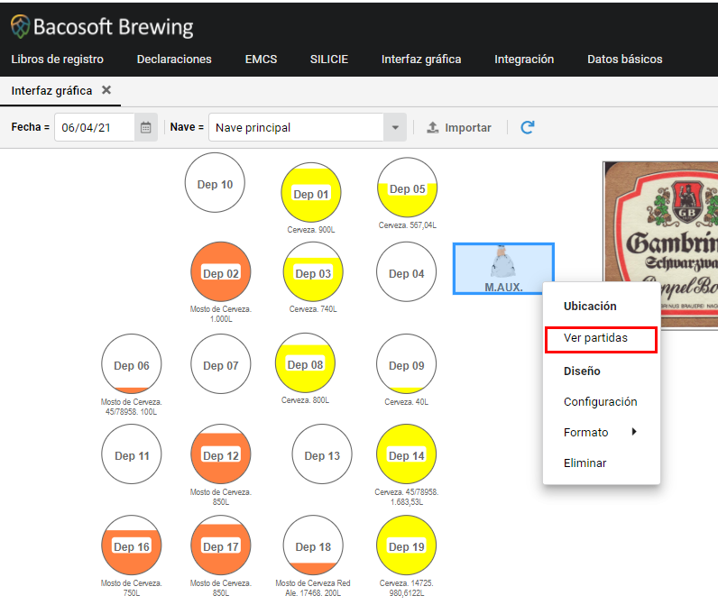
Task: Expand the Nave dropdown arrow
Action: [395, 127]
